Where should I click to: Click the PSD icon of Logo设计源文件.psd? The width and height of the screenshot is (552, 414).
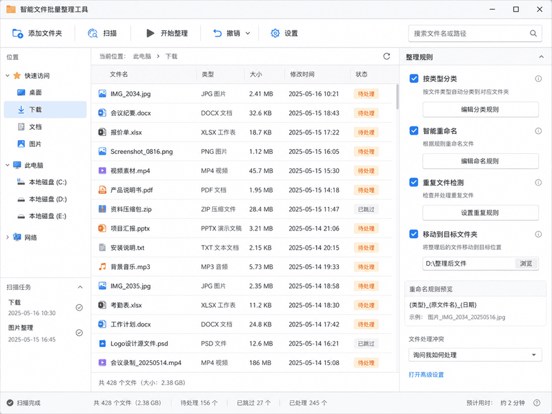102,344
